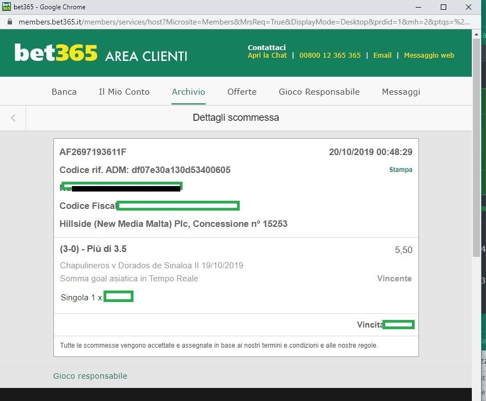486x401 pixels.
Task: Click the date 20/10/2019 00:48:29
Action: (x=370, y=152)
